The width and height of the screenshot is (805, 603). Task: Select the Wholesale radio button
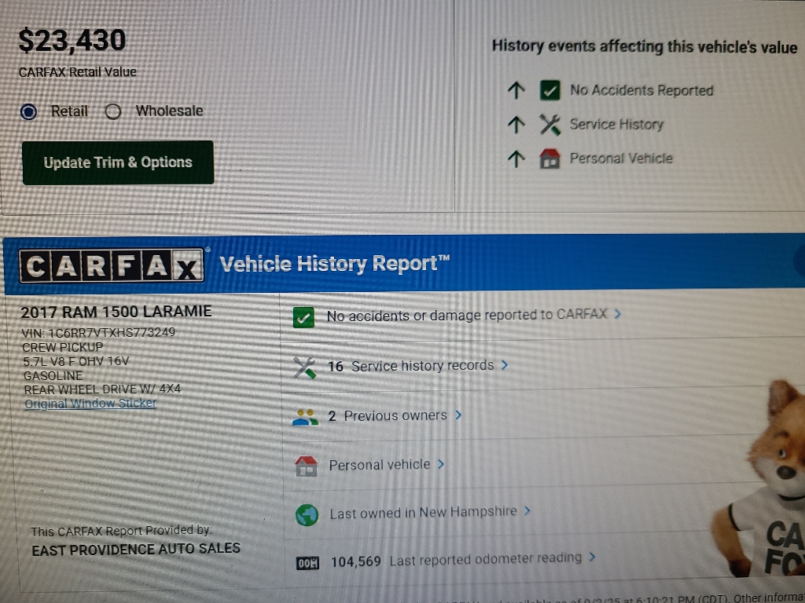point(113,111)
